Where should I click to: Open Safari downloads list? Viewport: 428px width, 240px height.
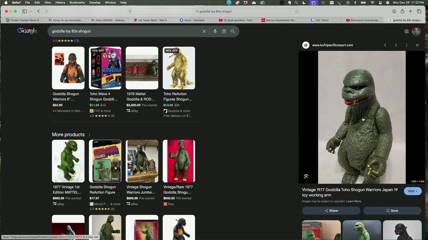394,11
